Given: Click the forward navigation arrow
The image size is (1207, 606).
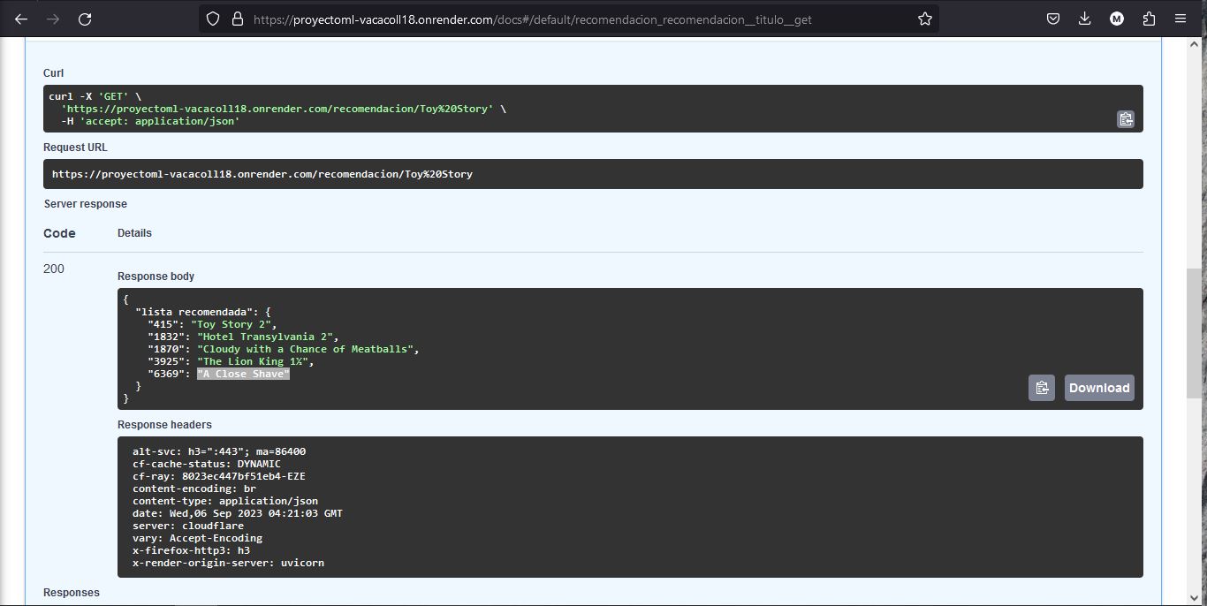Looking at the screenshot, I should tap(53, 19).
